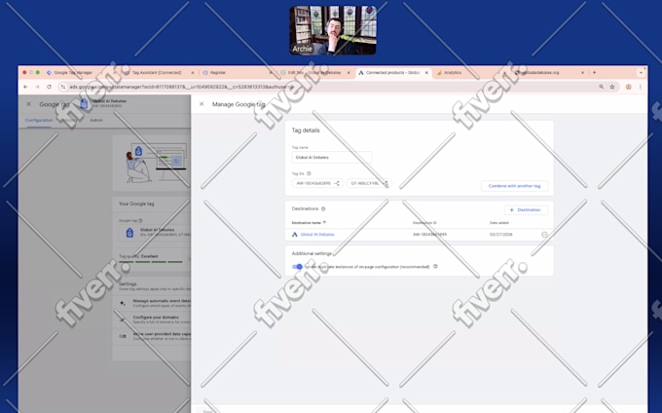Open a new browser tab
Viewport: 662px width, 413px height.
[x=595, y=73]
